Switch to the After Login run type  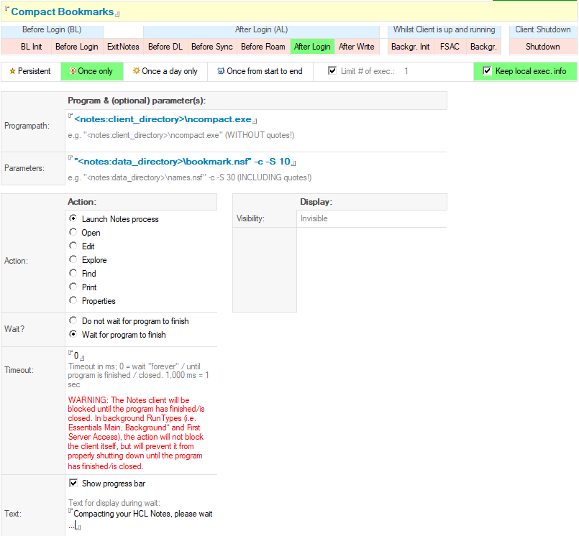click(312, 47)
